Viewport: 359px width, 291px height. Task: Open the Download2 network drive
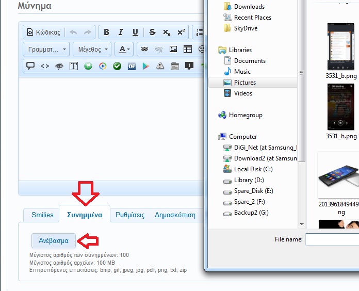point(260,158)
